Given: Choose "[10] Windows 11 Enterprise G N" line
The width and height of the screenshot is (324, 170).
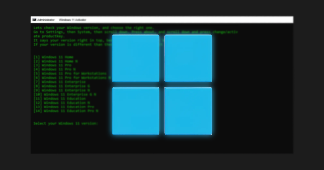Looking at the screenshot, I should point(65,94).
